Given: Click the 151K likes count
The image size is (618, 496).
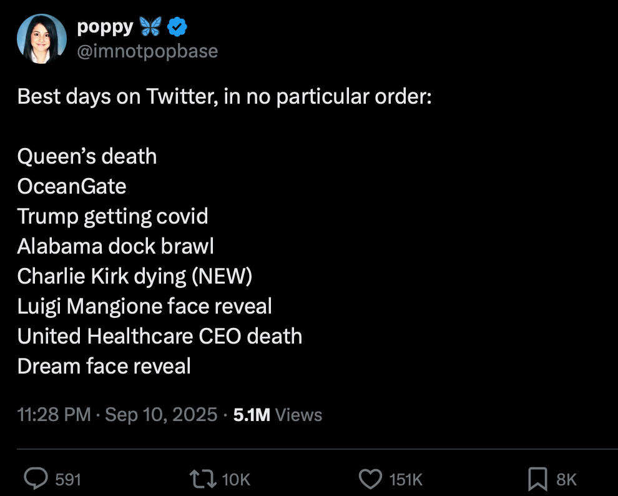Looking at the screenshot, I should pos(406,479).
